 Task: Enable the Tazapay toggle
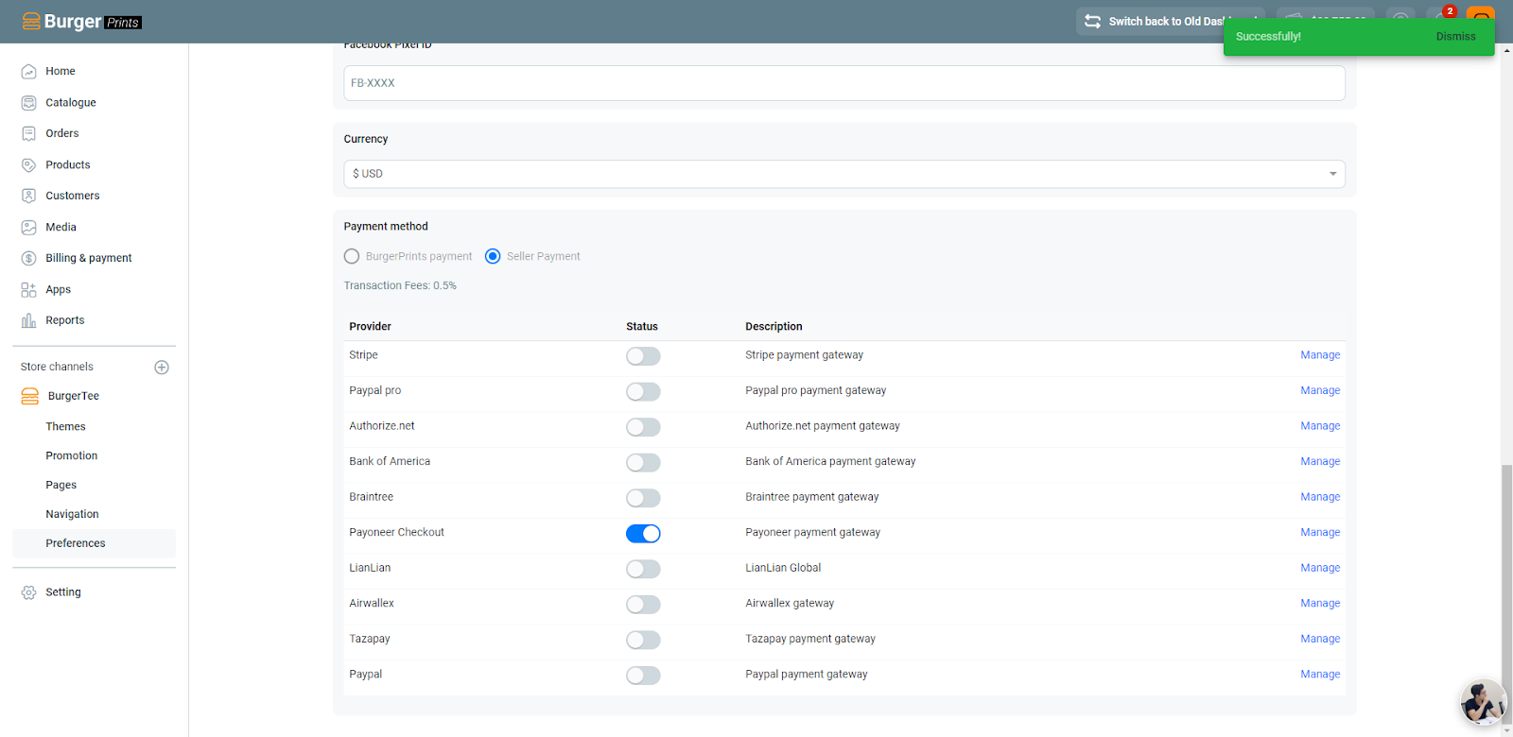(643, 640)
